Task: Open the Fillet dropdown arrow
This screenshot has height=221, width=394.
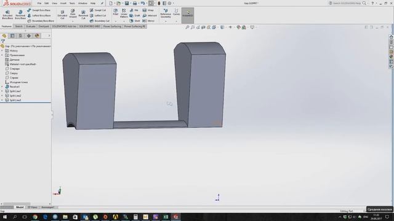Action: coord(115,21)
